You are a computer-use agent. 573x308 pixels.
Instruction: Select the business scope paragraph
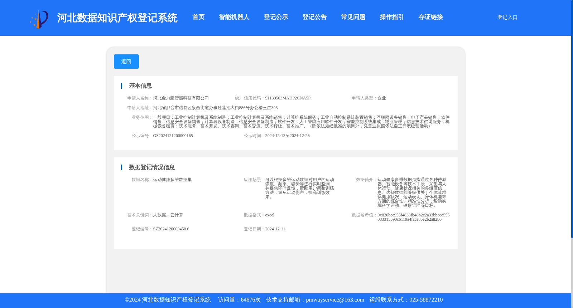[x=301, y=122]
